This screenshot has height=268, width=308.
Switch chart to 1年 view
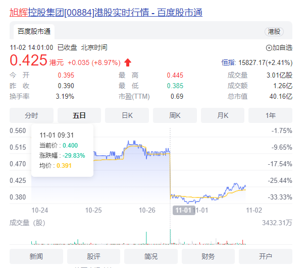point(271,115)
